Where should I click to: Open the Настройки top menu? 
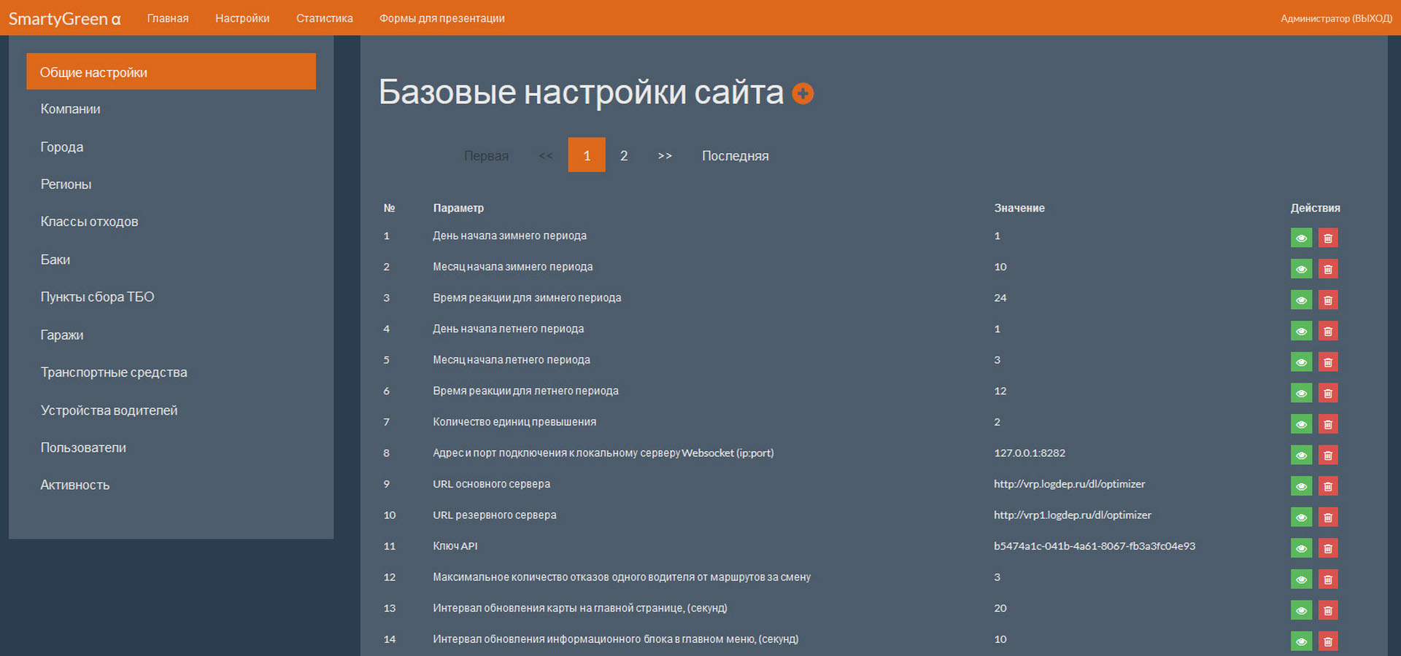coord(242,18)
